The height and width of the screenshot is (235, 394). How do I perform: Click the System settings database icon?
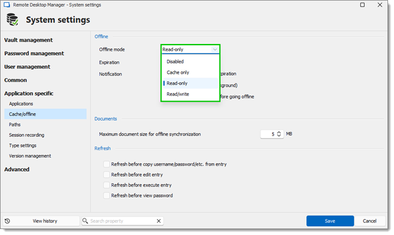(12, 20)
